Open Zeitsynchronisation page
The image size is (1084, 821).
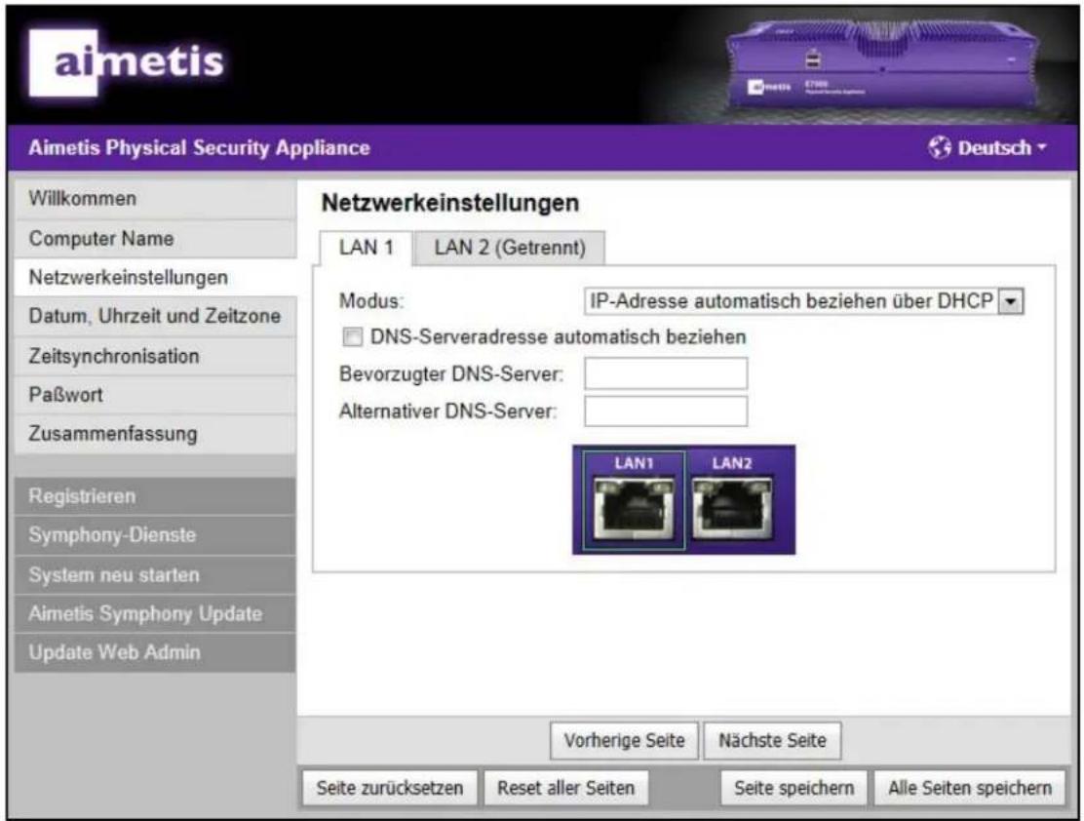coord(155,356)
